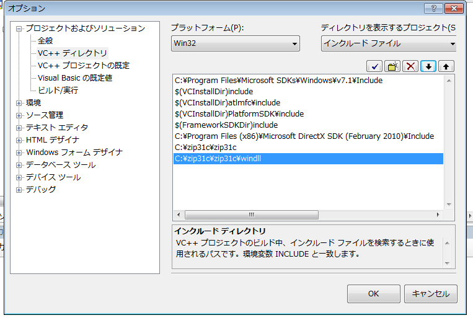Select ビルド/実行 tree item
This screenshot has height=323, width=473.
58,90
